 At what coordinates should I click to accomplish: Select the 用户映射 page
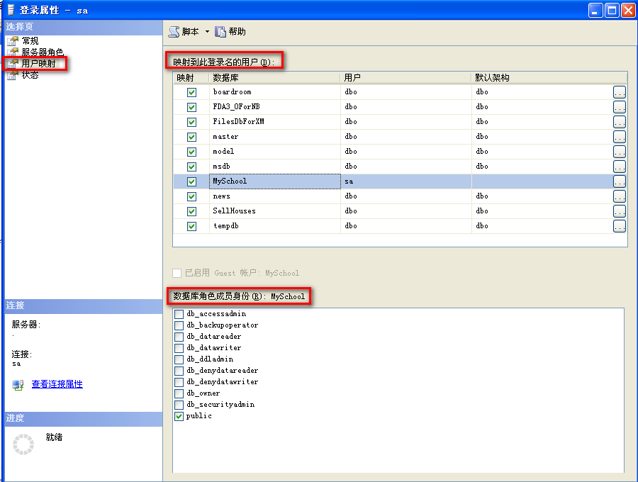[39, 64]
